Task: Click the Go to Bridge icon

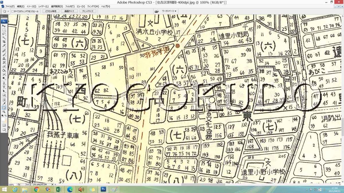Action: pyautogui.click(x=157, y=11)
